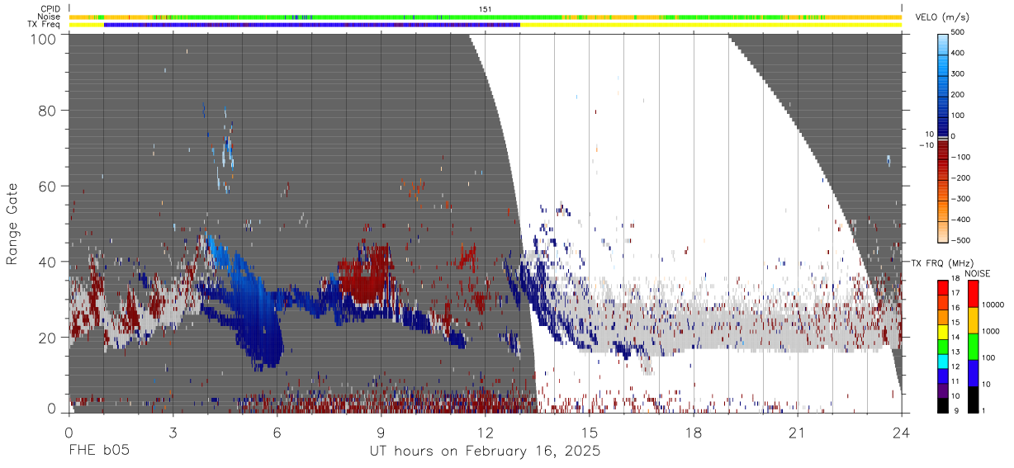This screenshot has height=468, width=1014.
Task: Click the CPID value '151'
Action: [x=486, y=9]
